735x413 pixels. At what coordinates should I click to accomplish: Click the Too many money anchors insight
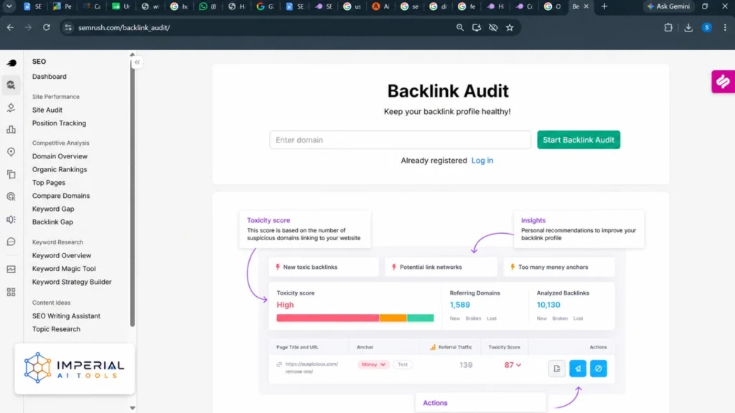(558, 267)
